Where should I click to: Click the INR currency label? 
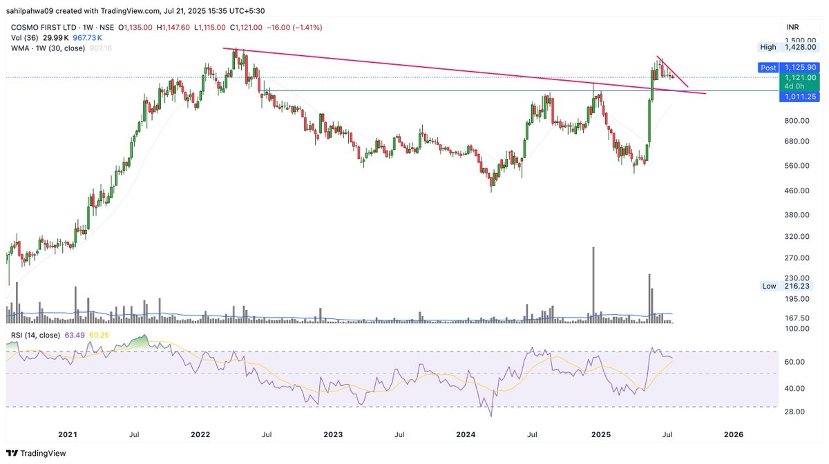coord(793,27)
